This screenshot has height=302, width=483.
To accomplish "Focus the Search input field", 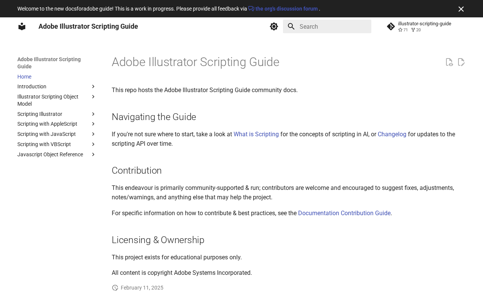I will pos(327,26).
